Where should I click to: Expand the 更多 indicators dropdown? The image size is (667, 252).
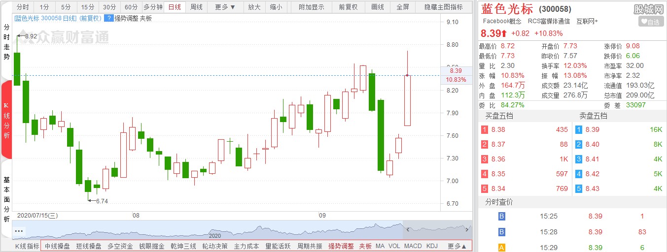click(457, 246)
